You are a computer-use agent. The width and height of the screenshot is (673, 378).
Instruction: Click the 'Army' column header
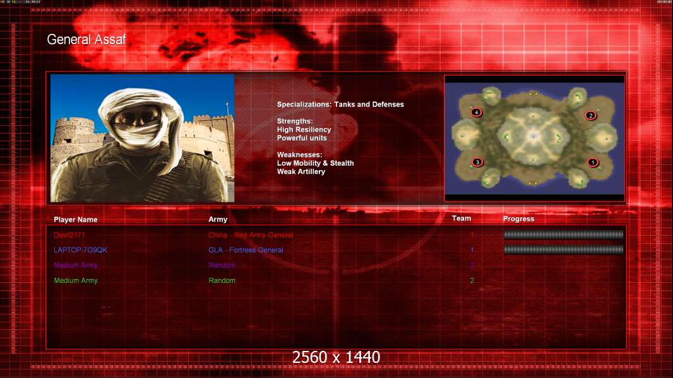click(x=218, y=219)
